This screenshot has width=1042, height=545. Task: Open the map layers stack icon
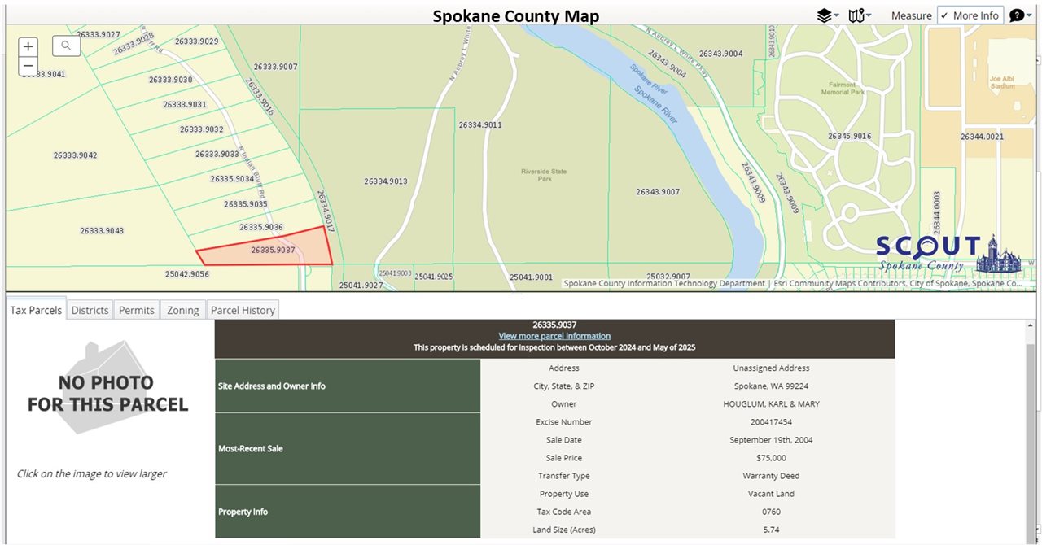coord(825,15)
